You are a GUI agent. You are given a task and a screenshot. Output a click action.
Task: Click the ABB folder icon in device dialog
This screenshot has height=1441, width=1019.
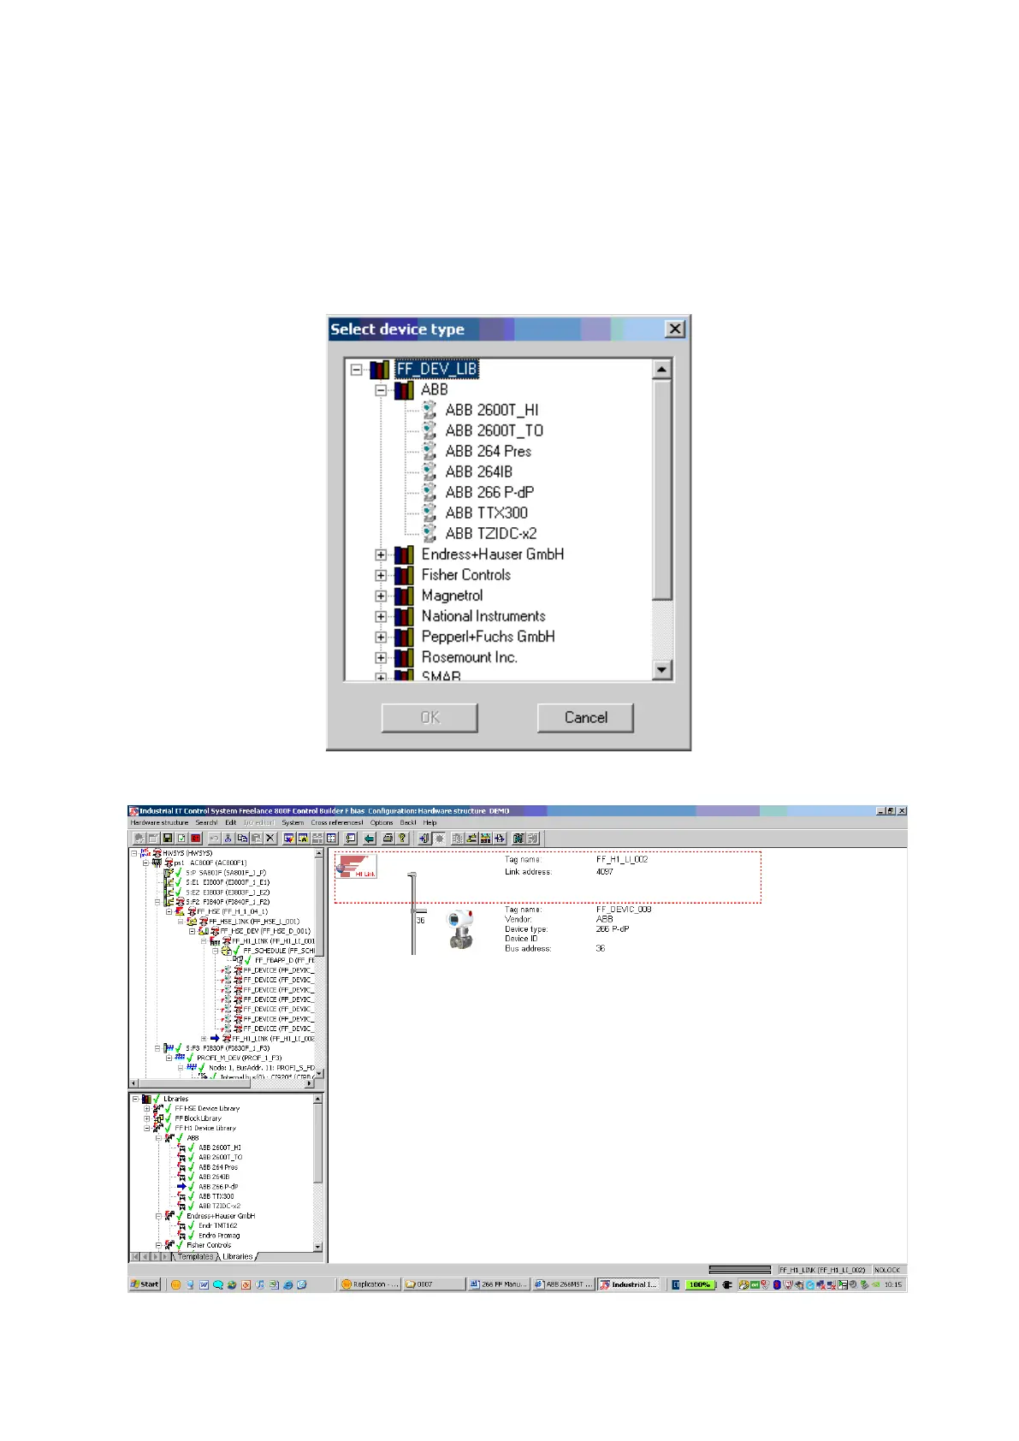pyautogui.click(x=404, y=389)
